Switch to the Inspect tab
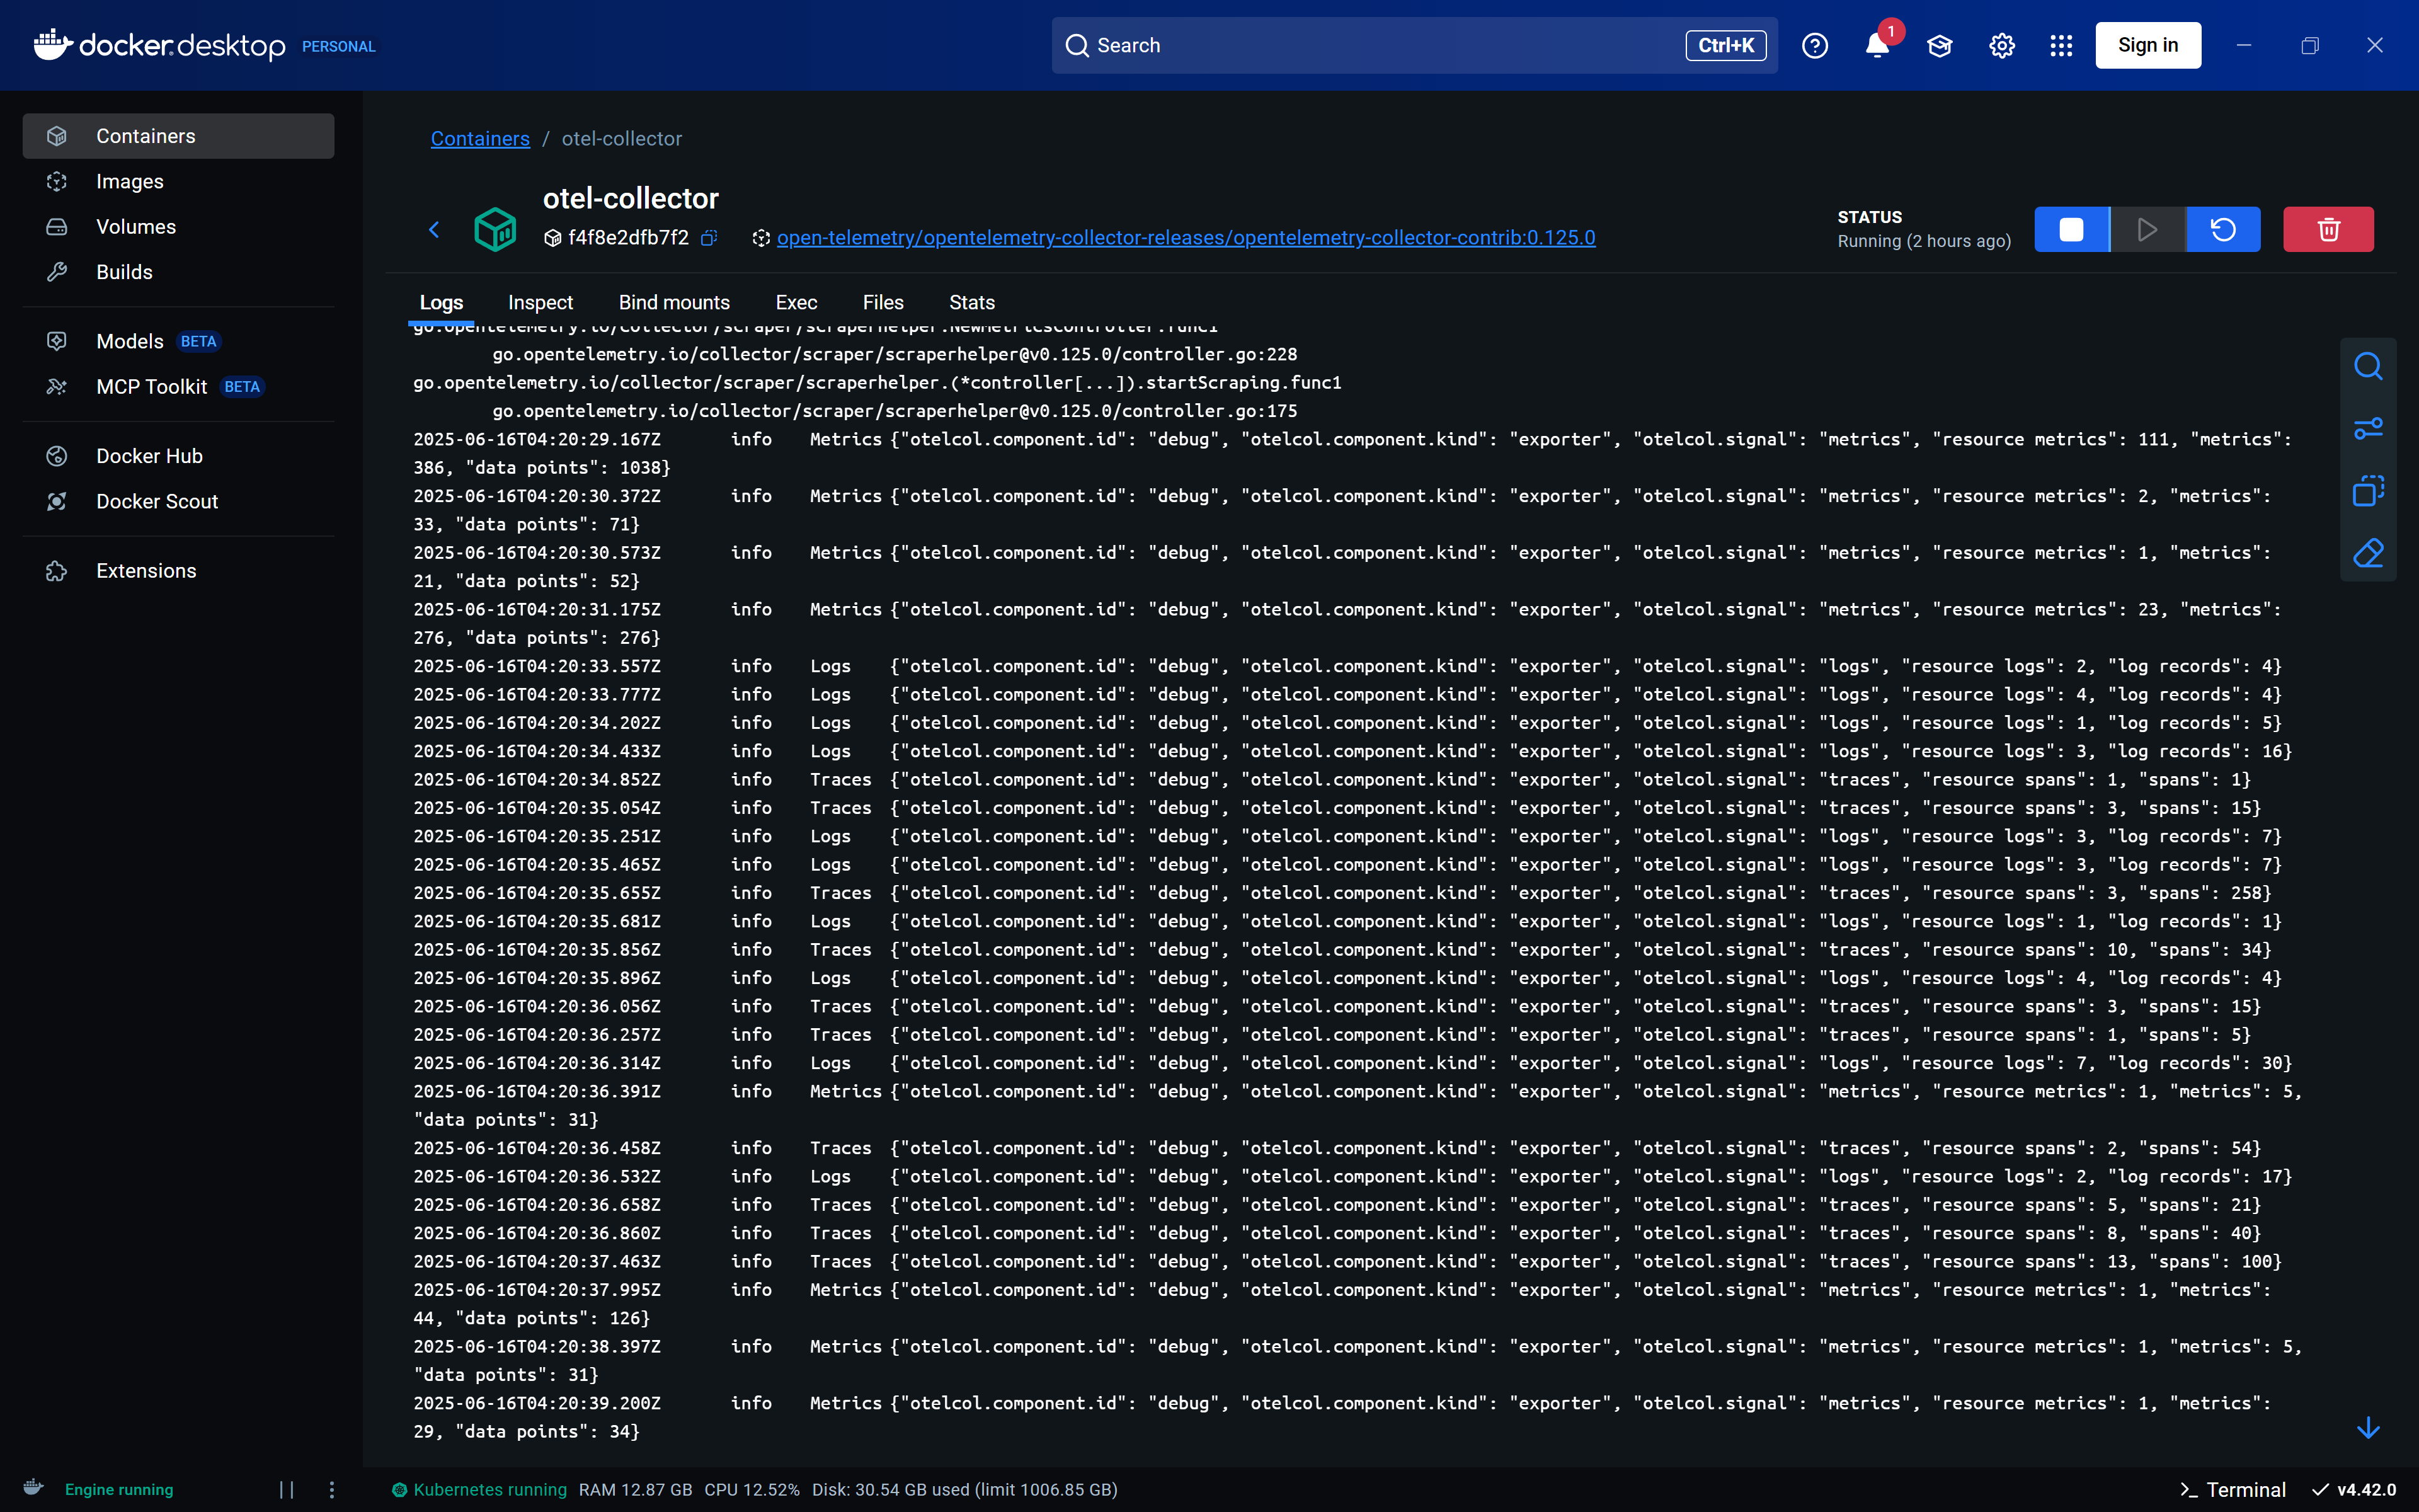Screen dimensions: 2419x1512 [540, 302]
